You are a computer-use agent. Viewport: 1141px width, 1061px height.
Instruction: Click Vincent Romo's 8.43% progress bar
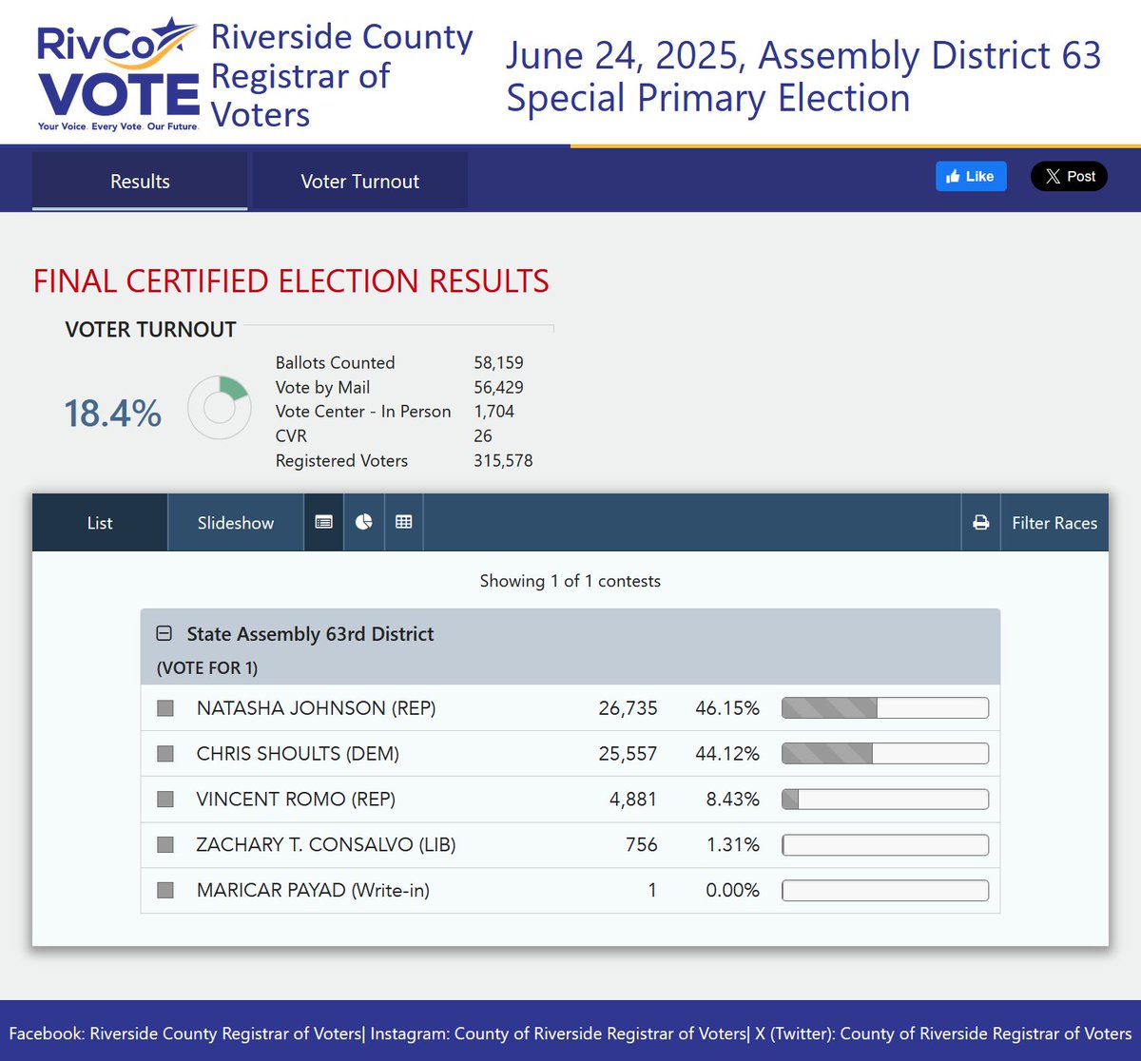click(x=885, y=800)
